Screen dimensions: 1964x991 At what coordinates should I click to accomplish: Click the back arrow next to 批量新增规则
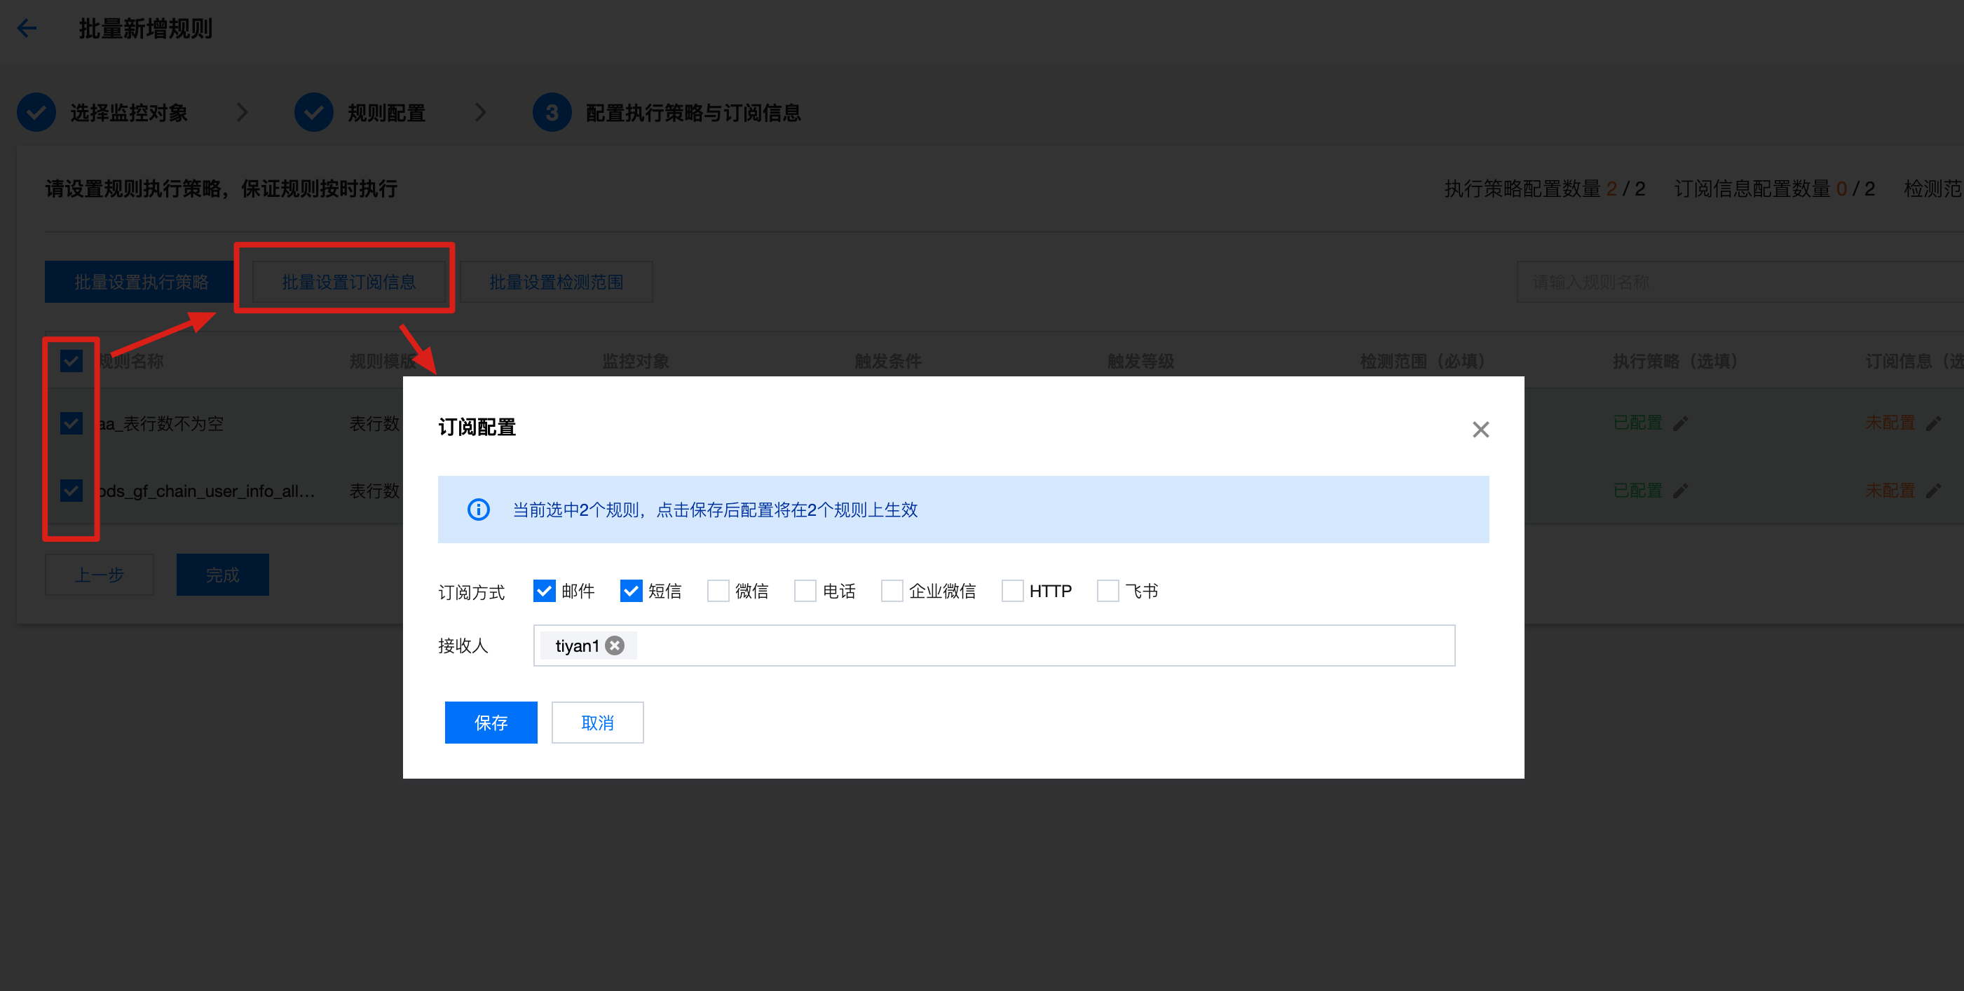(27, 29)
